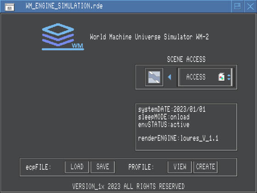Image resolution: width=257 pixels, height=193 pixels.
Task: Select the renderENGINE lowres_V_1.1 line
Action: click(x=178, y=138)
